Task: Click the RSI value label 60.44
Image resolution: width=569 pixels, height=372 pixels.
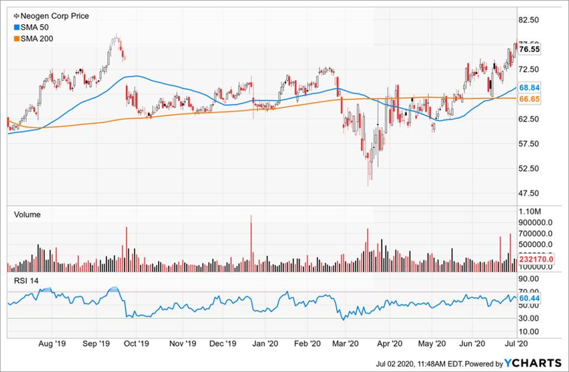Action: [x=529, y=298]
